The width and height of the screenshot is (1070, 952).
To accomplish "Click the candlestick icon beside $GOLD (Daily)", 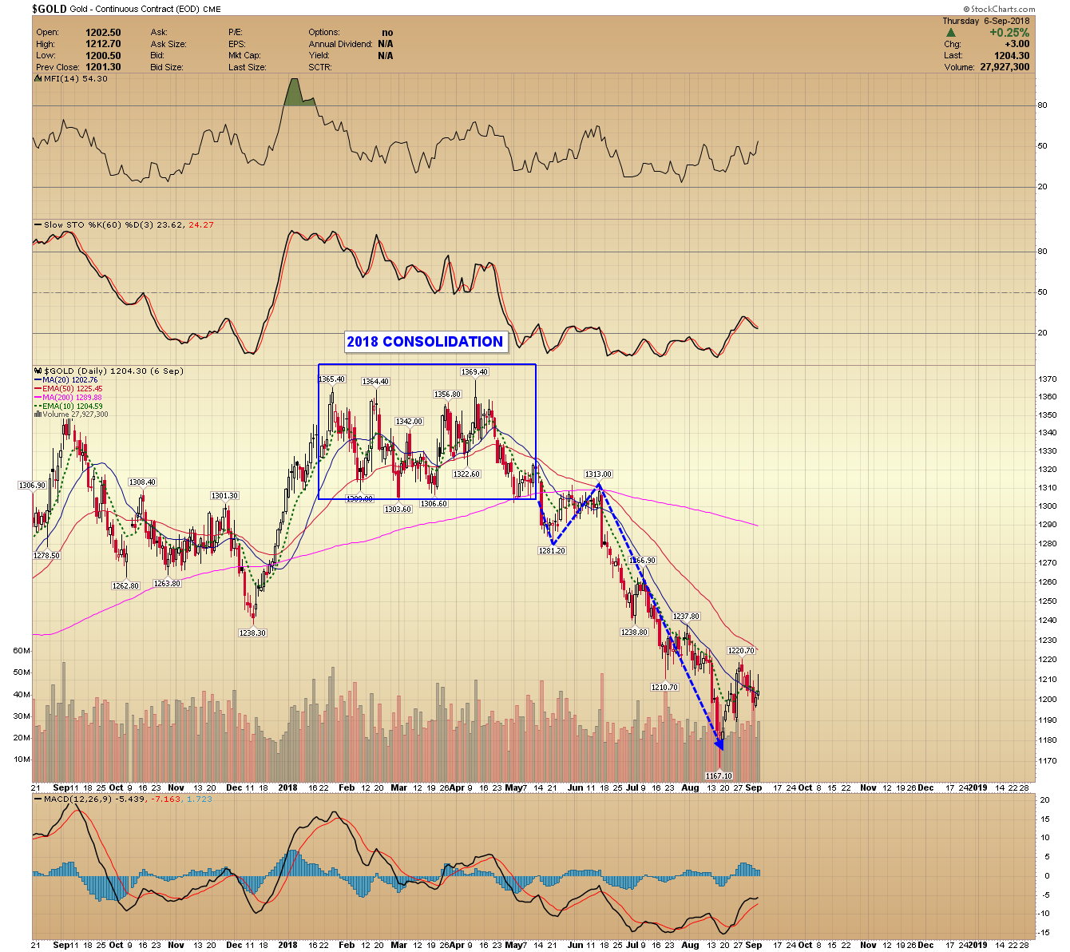I will tap(38, 371).
